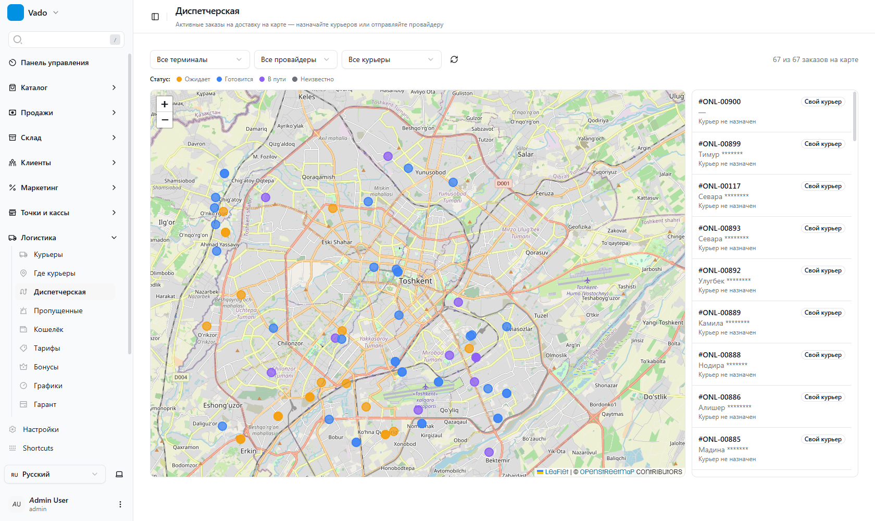Open the OpenStreetMap attribution link

tap(607, 472)
